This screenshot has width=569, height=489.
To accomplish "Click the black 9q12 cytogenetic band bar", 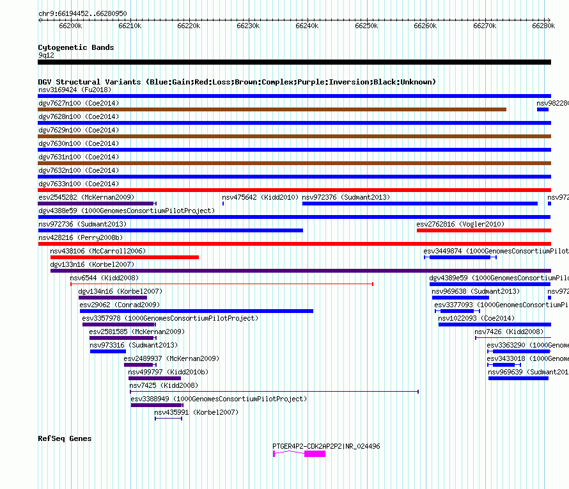I will [x=294, y=62].
